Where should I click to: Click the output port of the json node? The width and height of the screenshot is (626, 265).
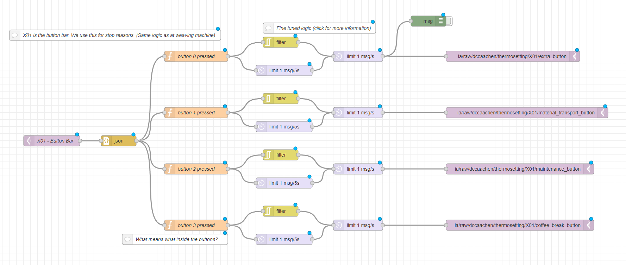point(136,141)
